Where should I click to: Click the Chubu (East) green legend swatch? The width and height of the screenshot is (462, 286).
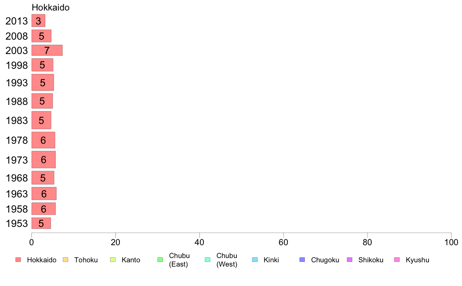tap(160, 260)
